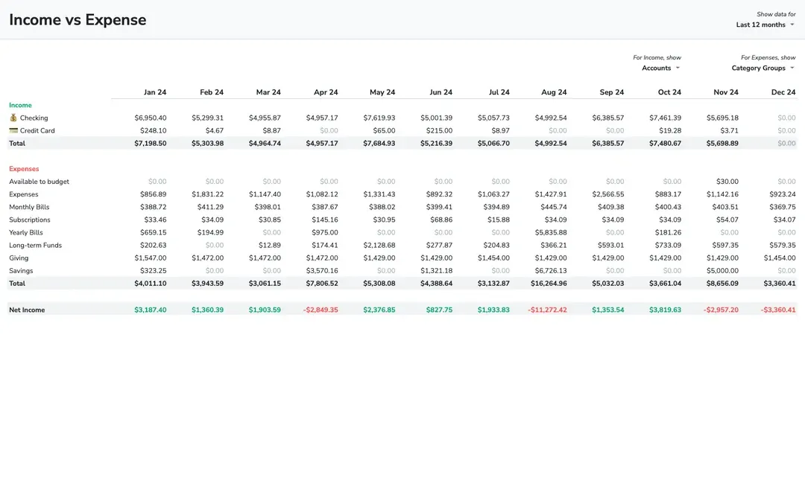Select the Long-term Funds category label
Image resolution: width=805 pixels, height=492 pixels.
coord(35,245)
